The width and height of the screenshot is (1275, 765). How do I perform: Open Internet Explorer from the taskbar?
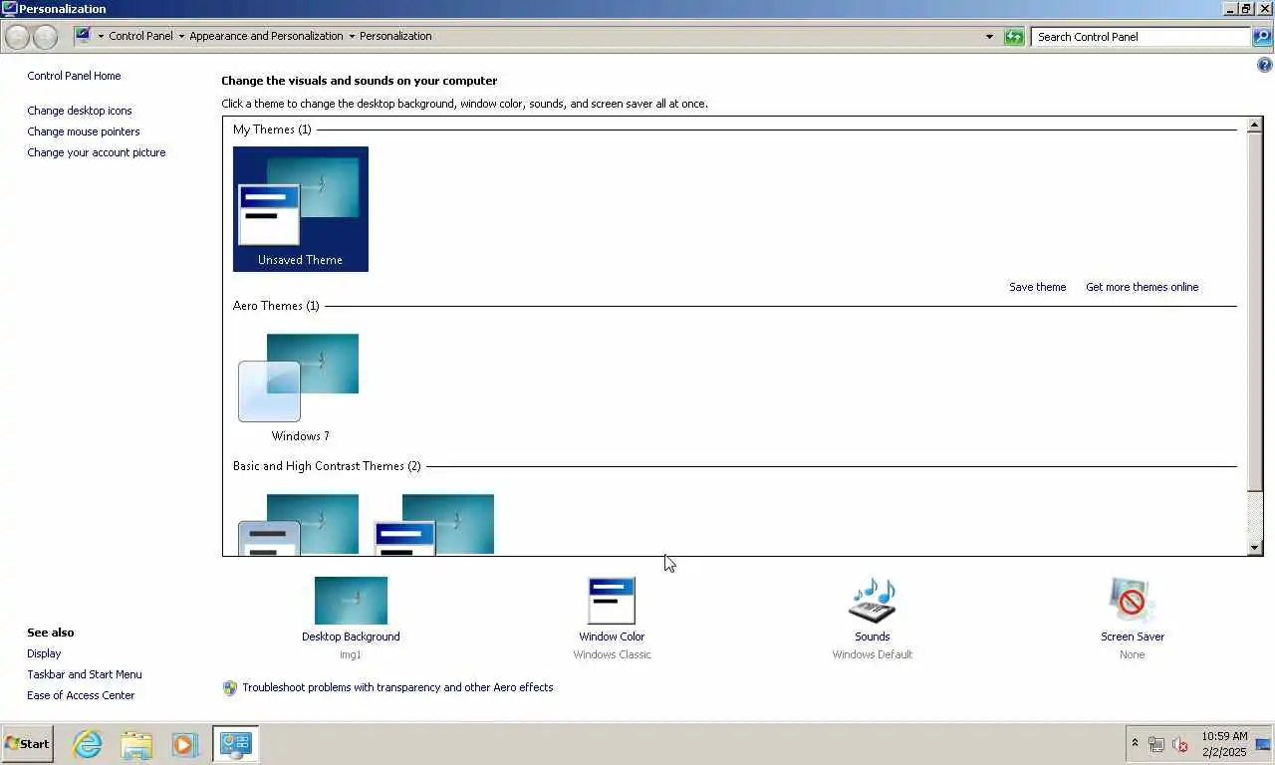pos(88,744)
